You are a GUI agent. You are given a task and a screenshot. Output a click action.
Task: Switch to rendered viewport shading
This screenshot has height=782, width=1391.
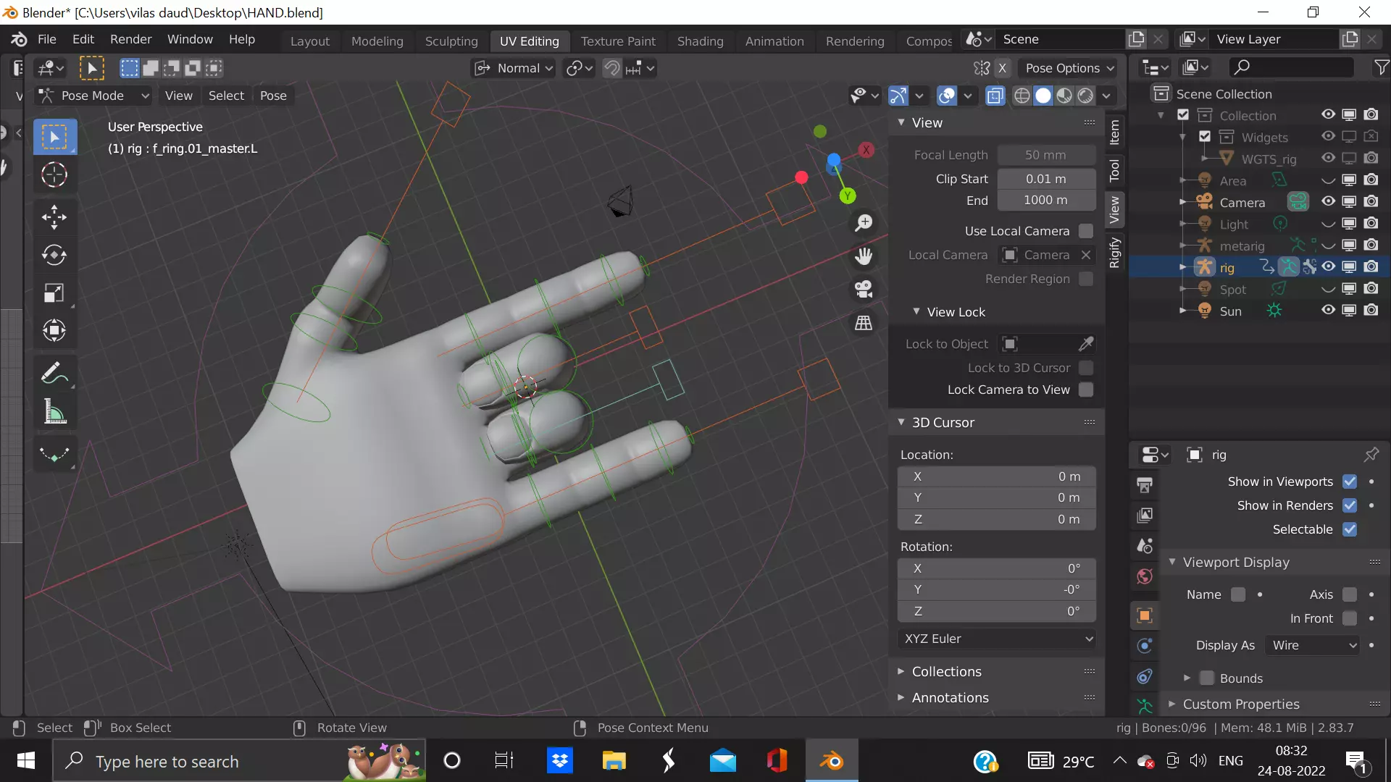(x=1085, y=96)
